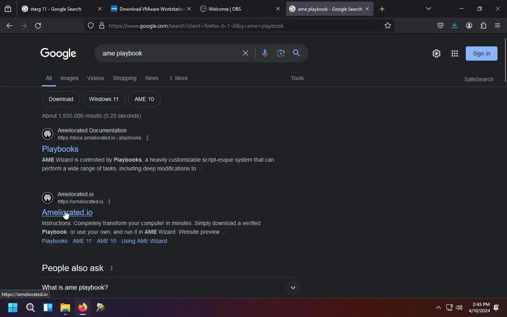Click the Sign in button
Screen dimensions: 507x317
(481, 53)
